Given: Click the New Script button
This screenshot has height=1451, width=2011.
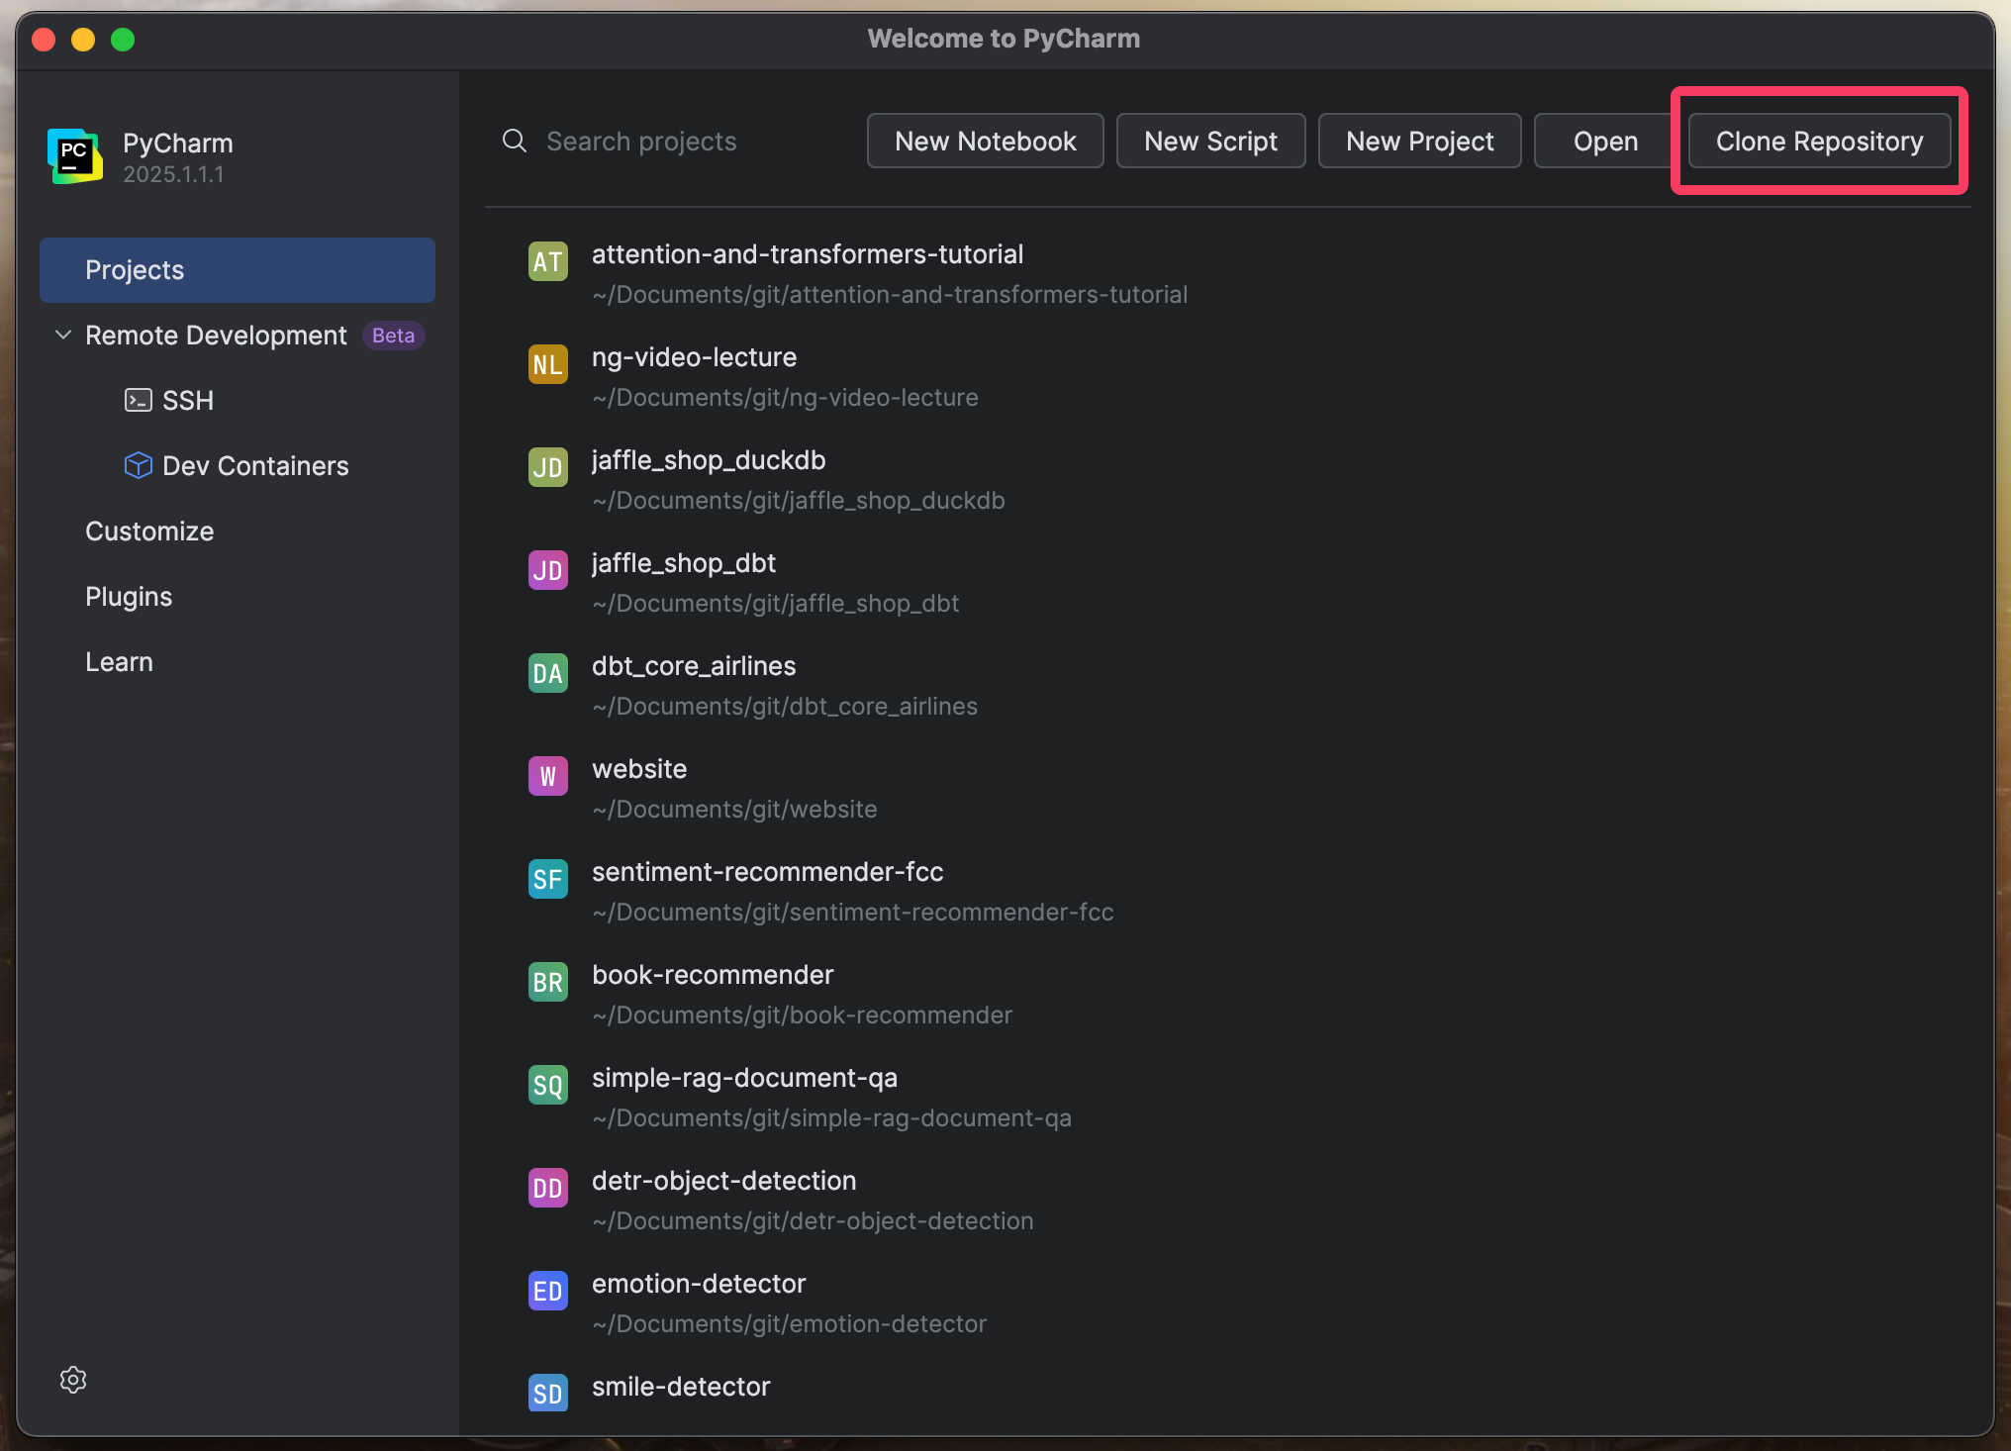Looking at the screenshot, I should pos(1210,141).
